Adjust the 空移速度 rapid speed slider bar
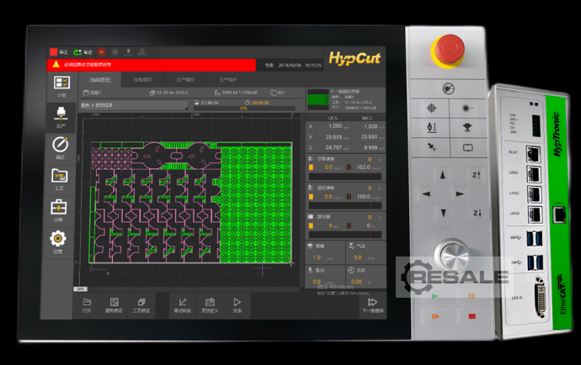Image resolution: width=581 pixels, height=365 pixels. pyautogui.click(x=345, y=177)
